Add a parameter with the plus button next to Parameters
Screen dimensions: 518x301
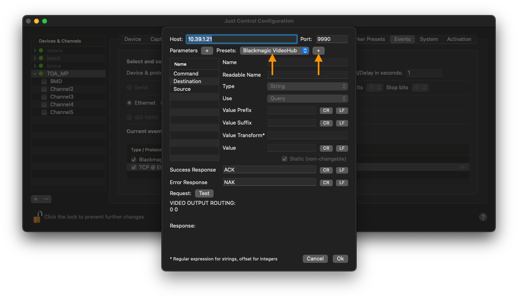coord(207,51)
